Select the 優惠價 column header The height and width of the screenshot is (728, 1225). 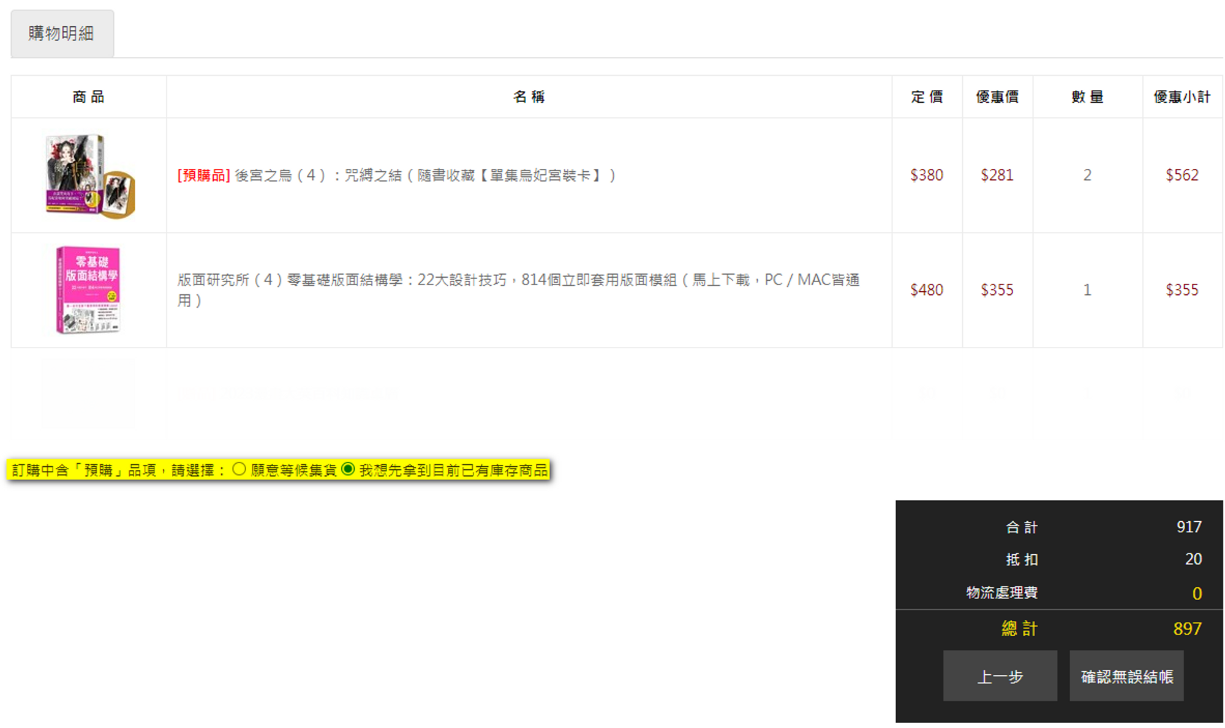[x=997, y=97]
